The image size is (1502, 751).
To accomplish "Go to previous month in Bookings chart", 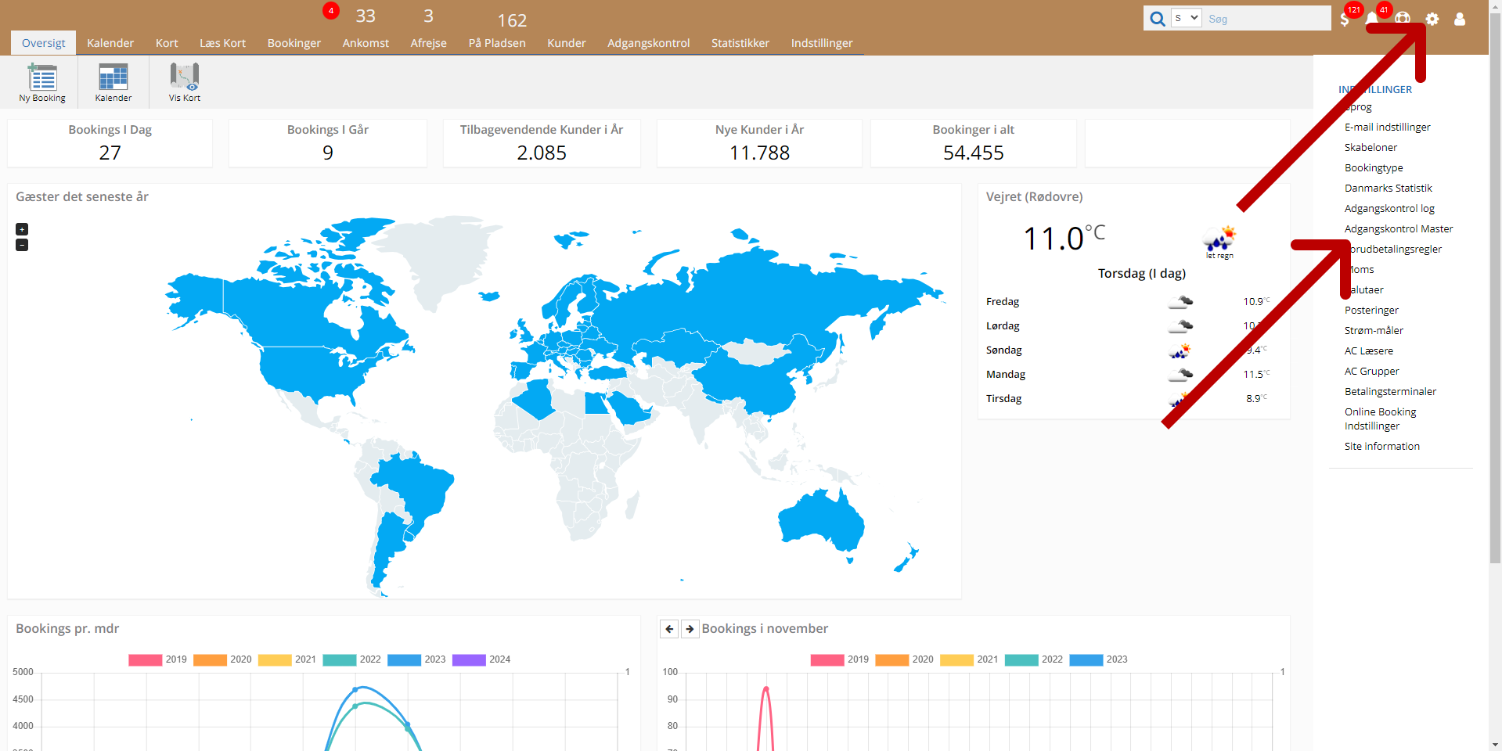I will pos(669,629).
